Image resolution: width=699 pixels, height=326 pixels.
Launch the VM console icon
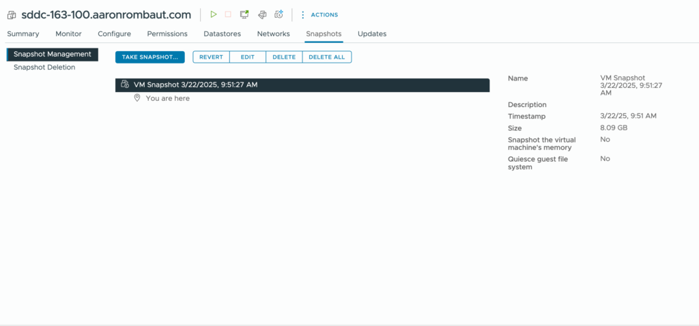click(244, 14)
